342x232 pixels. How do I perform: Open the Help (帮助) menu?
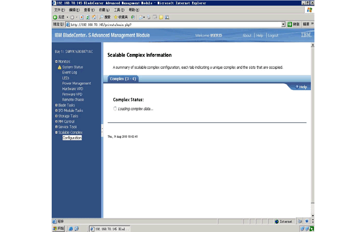(x=134, y=10)
